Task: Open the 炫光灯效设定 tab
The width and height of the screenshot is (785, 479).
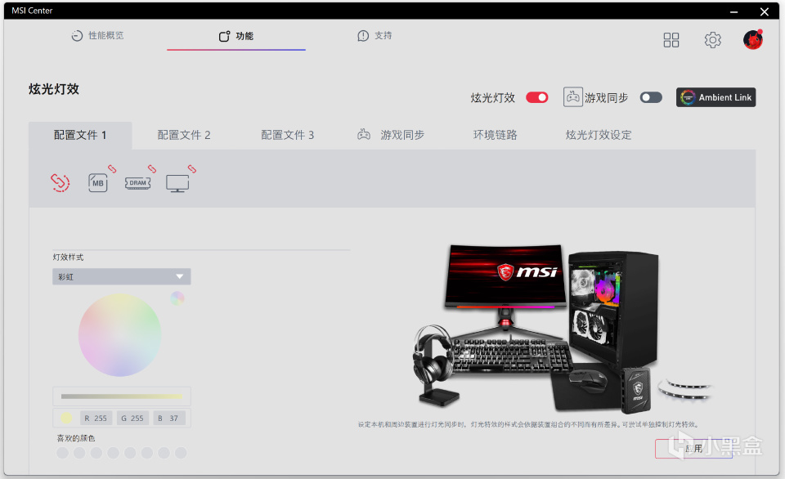Action: coord(599,135)
